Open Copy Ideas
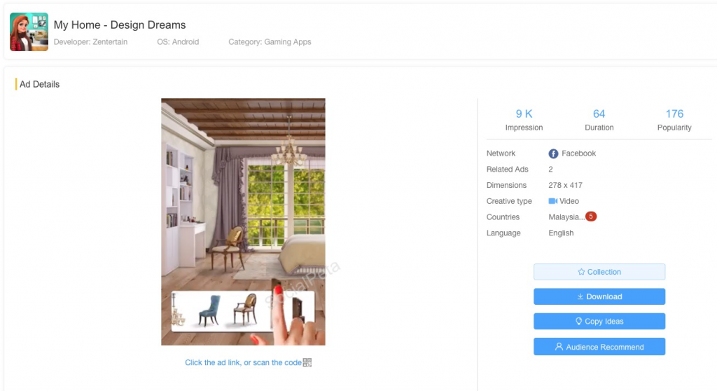The image size is (717, 391). point(599,322)
